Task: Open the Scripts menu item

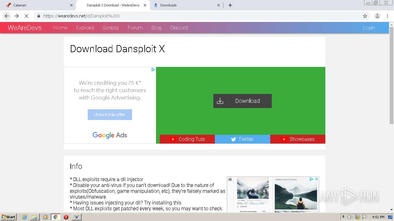Action: point(111,28)
